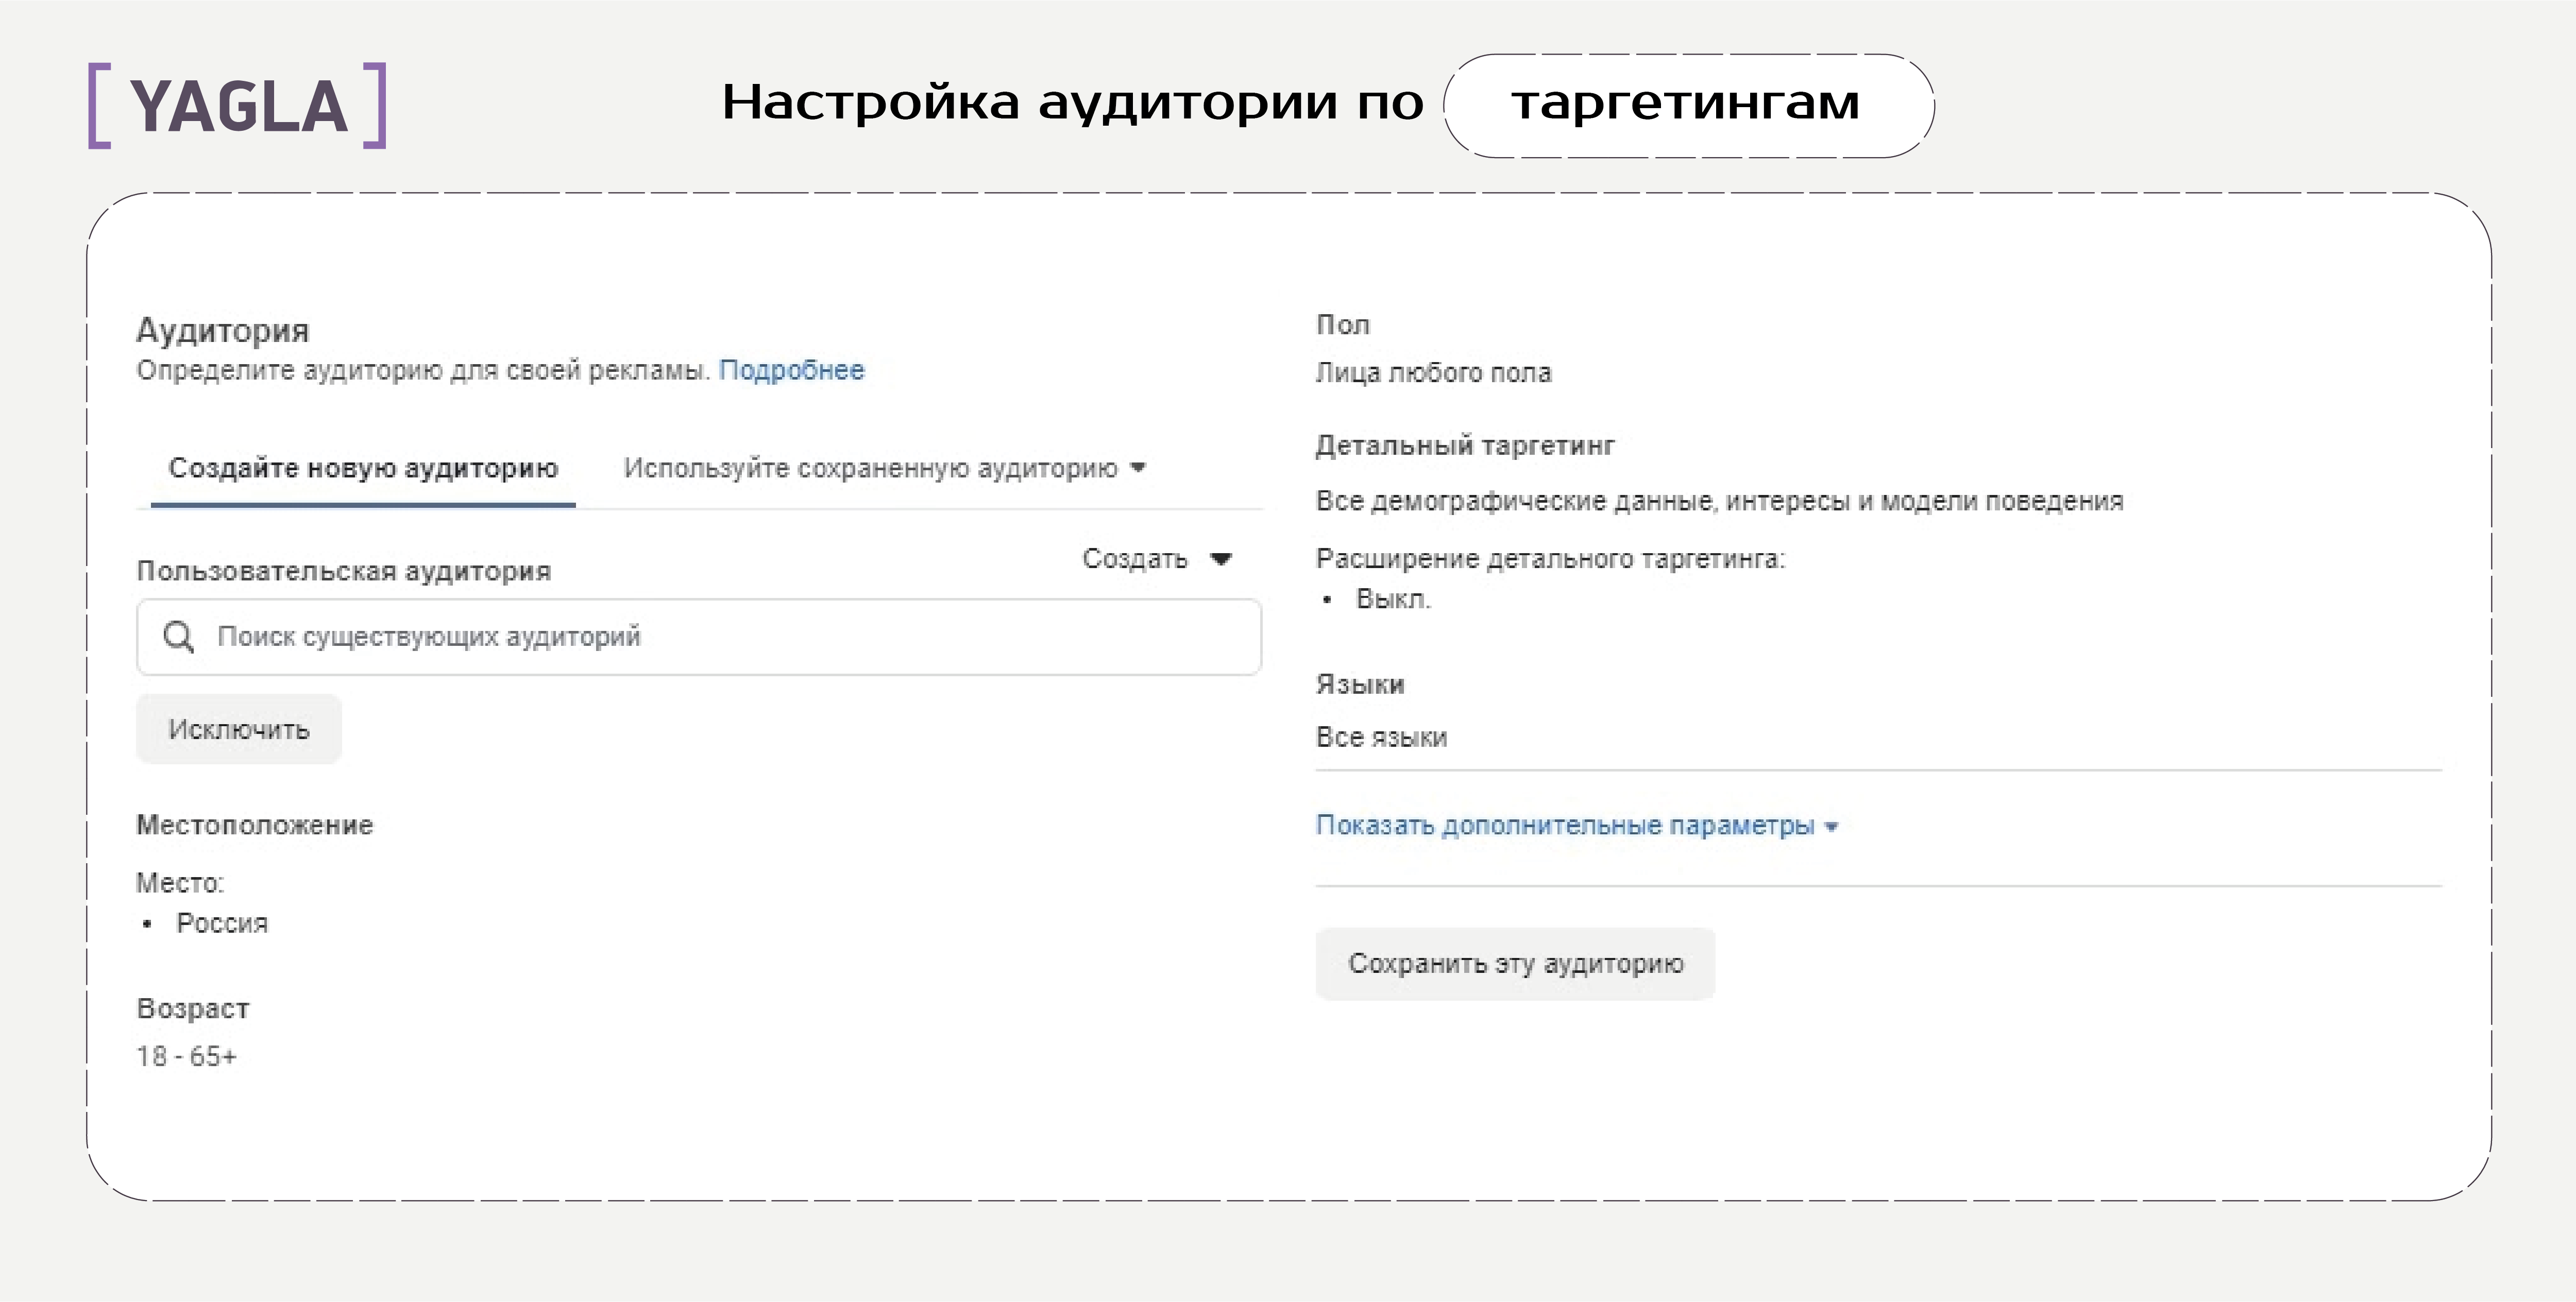Click the Пол section label
The image size is (2576, 1302).
pyautogui.click(x=1343, y=325)
